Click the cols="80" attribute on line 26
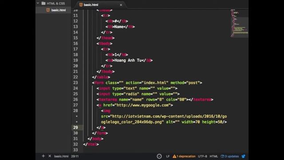The image size is (284, 160). tap(176, 100)
